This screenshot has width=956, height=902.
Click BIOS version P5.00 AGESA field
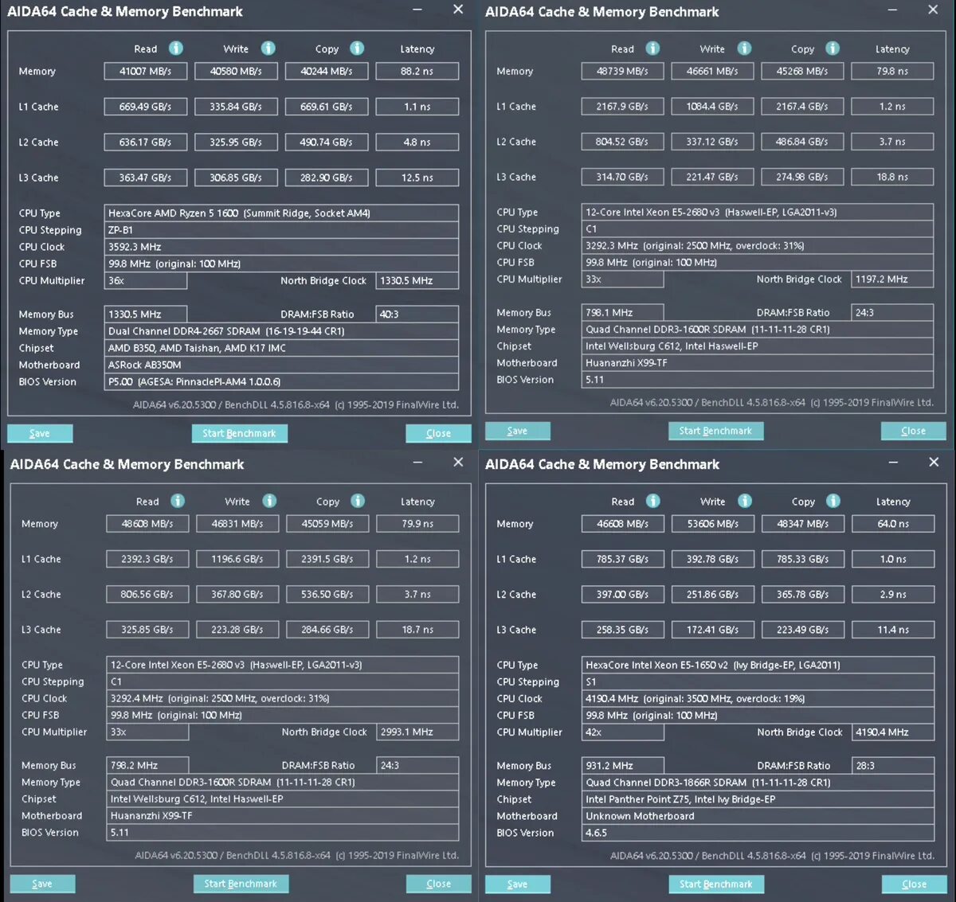[x=281, y=381]
